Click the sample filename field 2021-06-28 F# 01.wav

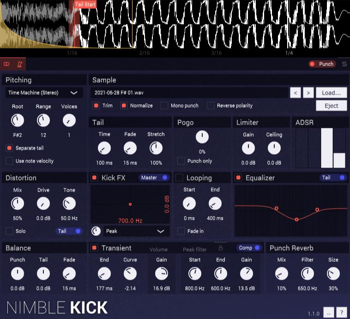[189, 93]
